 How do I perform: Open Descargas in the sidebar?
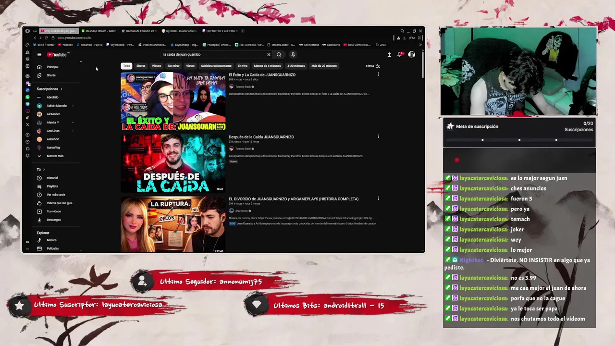pyautogui.click(x=53, y=220)
